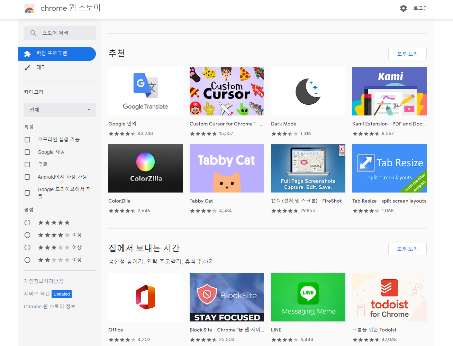Image resolution: width=453 pixels, height=346 pixels.
Task: Open the todoist for Chrome image
Action: pos(389,297)
